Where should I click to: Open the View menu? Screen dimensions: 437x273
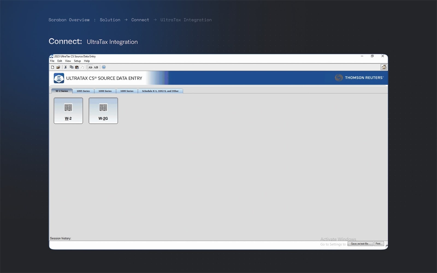(68, 61)
